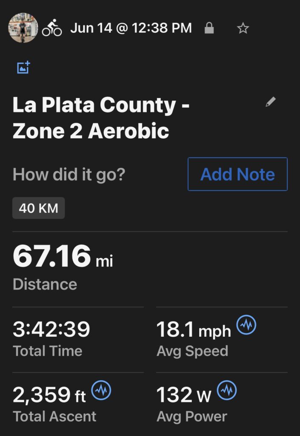This screenshot has width=300, height=436.
Task: Click the Add Note button
Action: coord(237,174)
